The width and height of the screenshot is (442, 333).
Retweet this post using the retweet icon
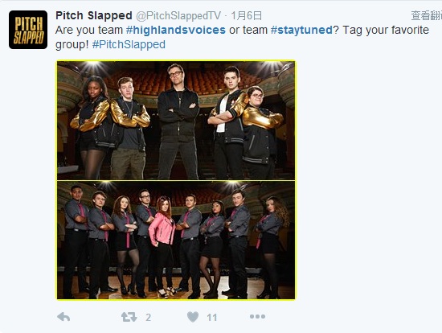click(129, 317)
